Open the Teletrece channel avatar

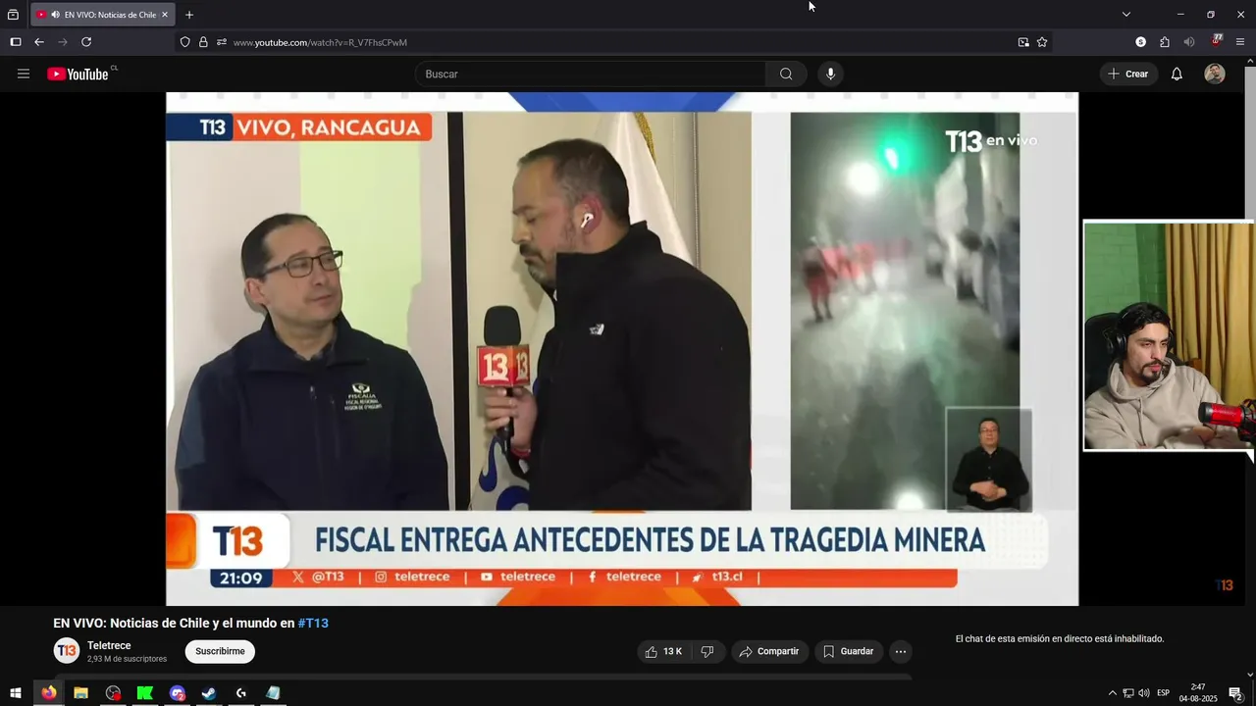[x=67, y=651]
